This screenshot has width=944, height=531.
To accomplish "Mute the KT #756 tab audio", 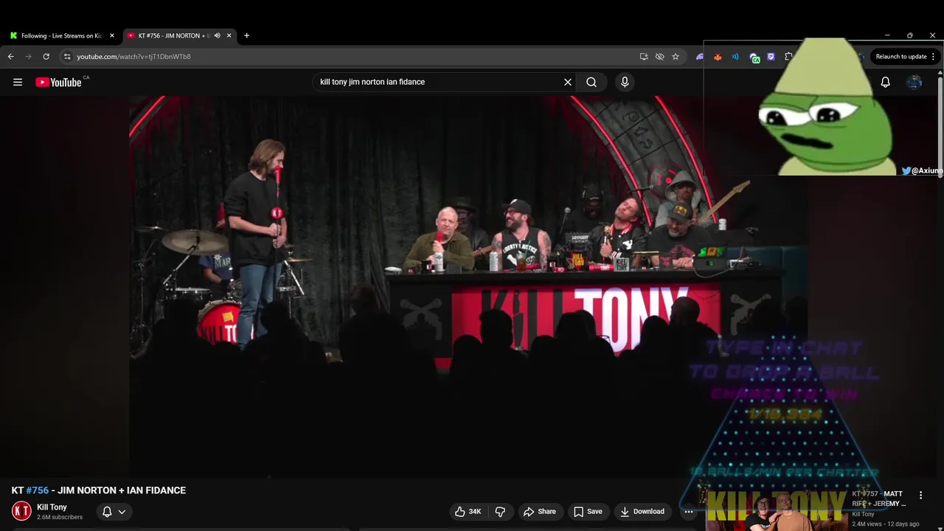I will (x=217, y=35).
